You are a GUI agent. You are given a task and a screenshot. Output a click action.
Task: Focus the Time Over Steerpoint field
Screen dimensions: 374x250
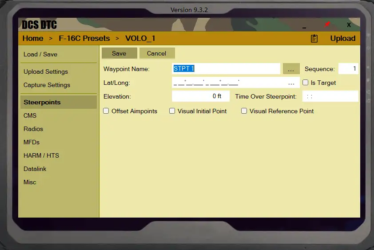(x=330, y=96)
